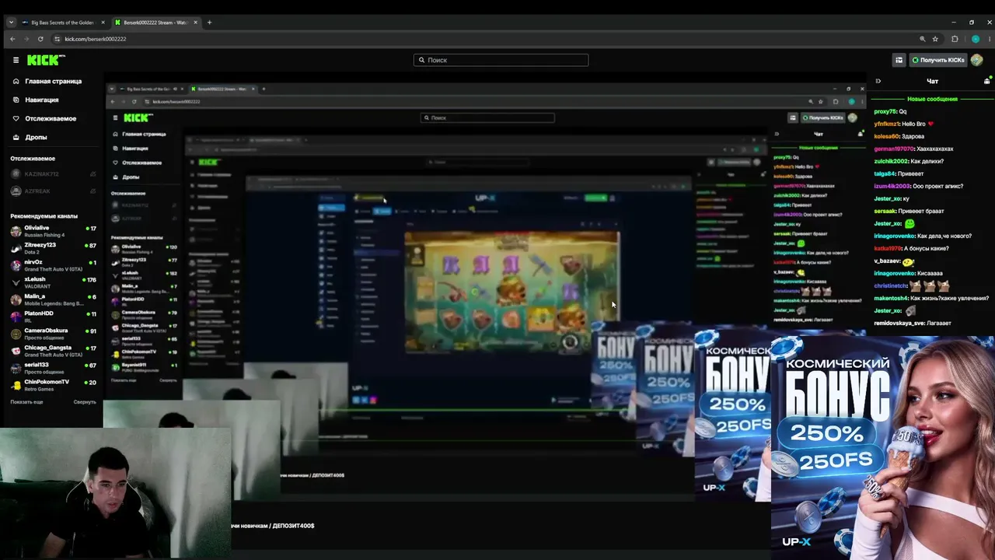This screenshot has width=995, height=560.
Task: Click the address bar URL kick.com/berserk0002222
Action: tap(95, 39)
